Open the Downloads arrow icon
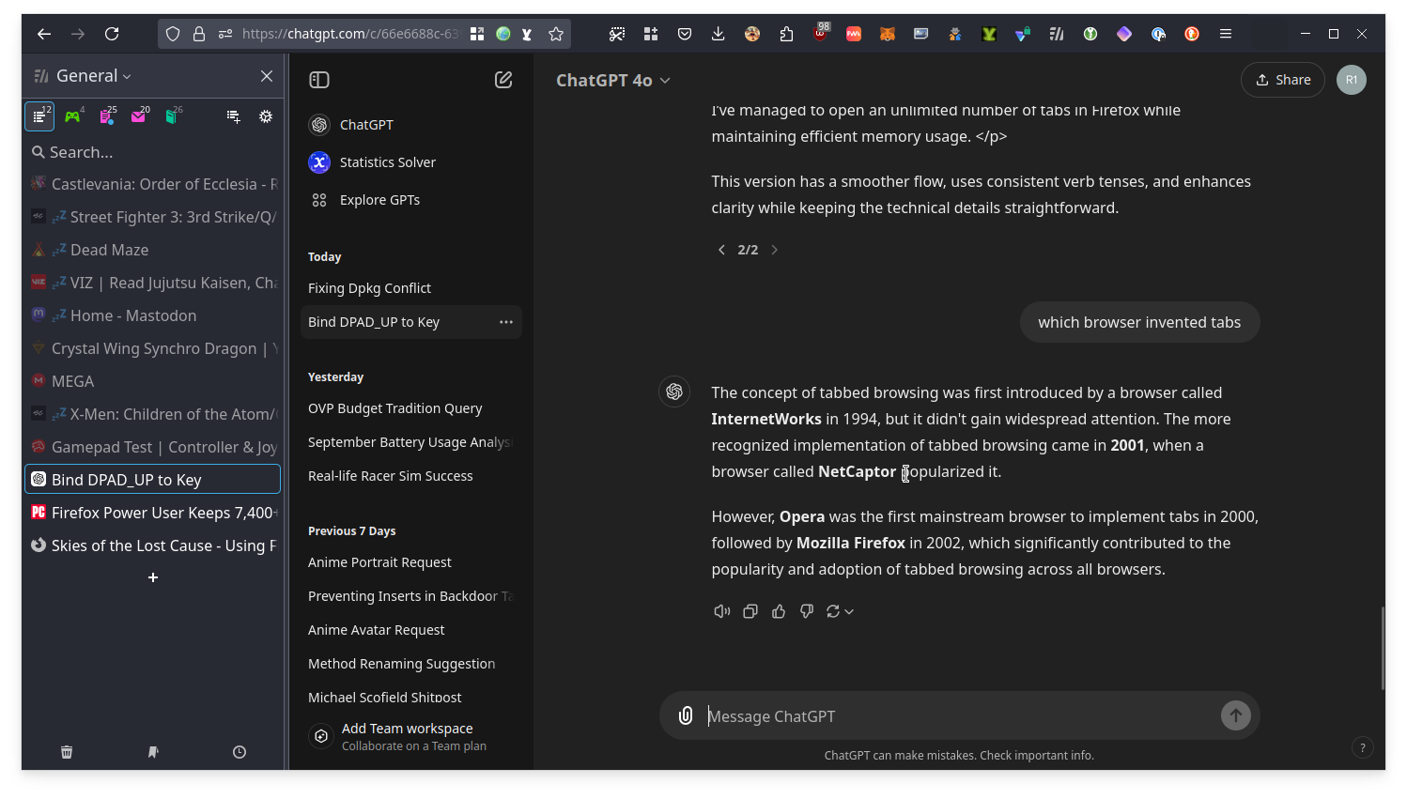This screenshot has height=799, width=1407. (719, 34)
